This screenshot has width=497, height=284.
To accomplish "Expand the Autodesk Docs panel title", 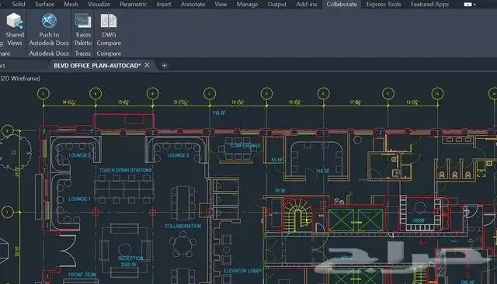I will point(49,54).
